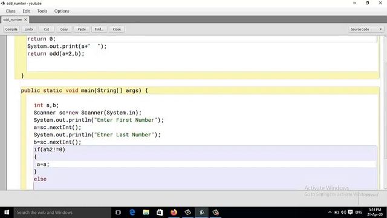Screen dimensions: 387x218
Task: Click the Scanner sc=new Scanner line
Action: click(88, 113)
